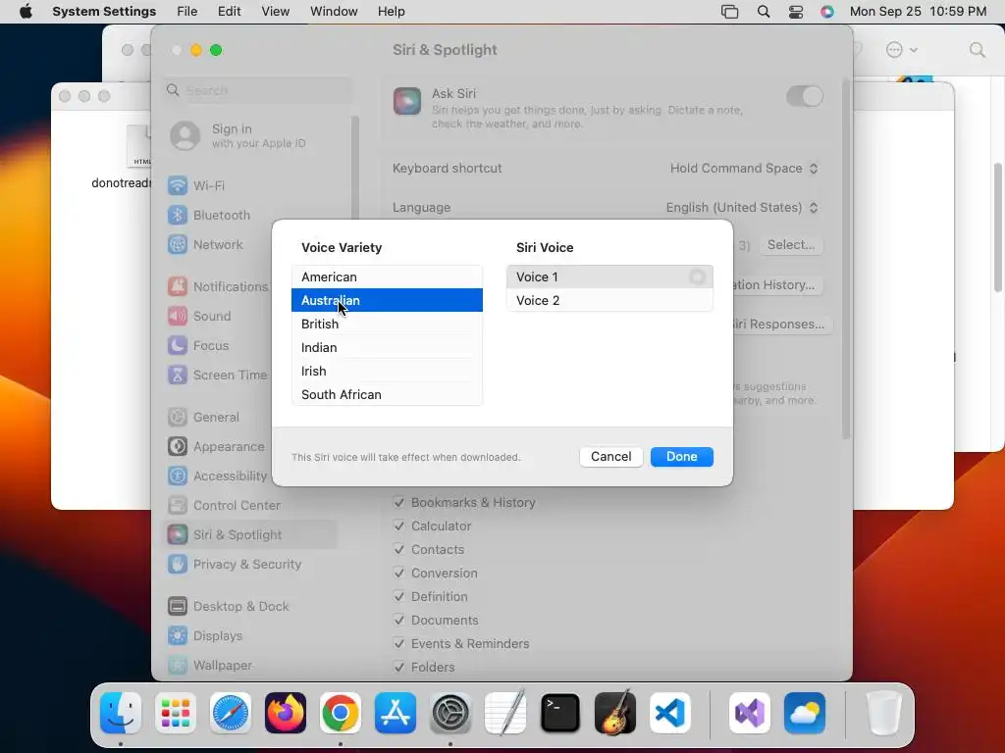
Task: Open Bluetooth settings in sidebar
Action: [251, 215]
